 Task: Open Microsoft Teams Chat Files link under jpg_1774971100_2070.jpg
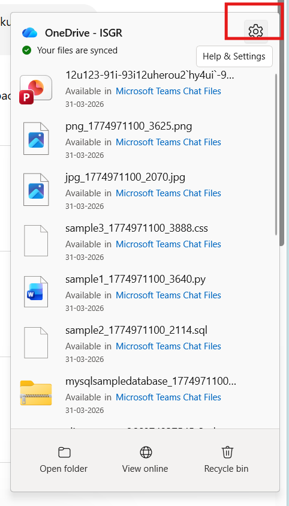click(168, 193)
